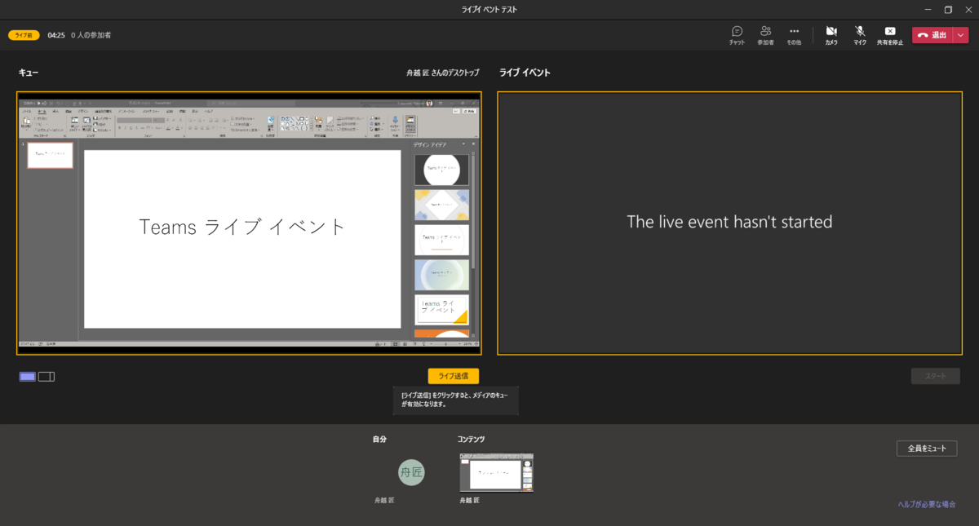Click the コンテンツ section heading
This screenshot has width=979, height=526.
pyautogui.click(x=472, y=440)
